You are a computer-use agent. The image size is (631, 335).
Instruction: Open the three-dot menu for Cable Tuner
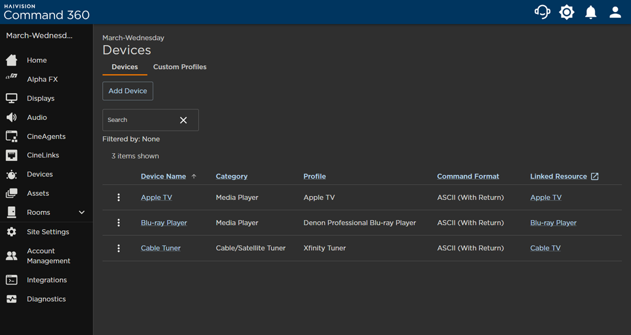118,248
